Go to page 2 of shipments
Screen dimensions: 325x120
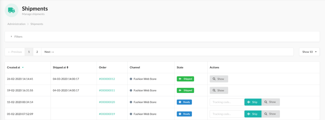[x=37, y=52]
